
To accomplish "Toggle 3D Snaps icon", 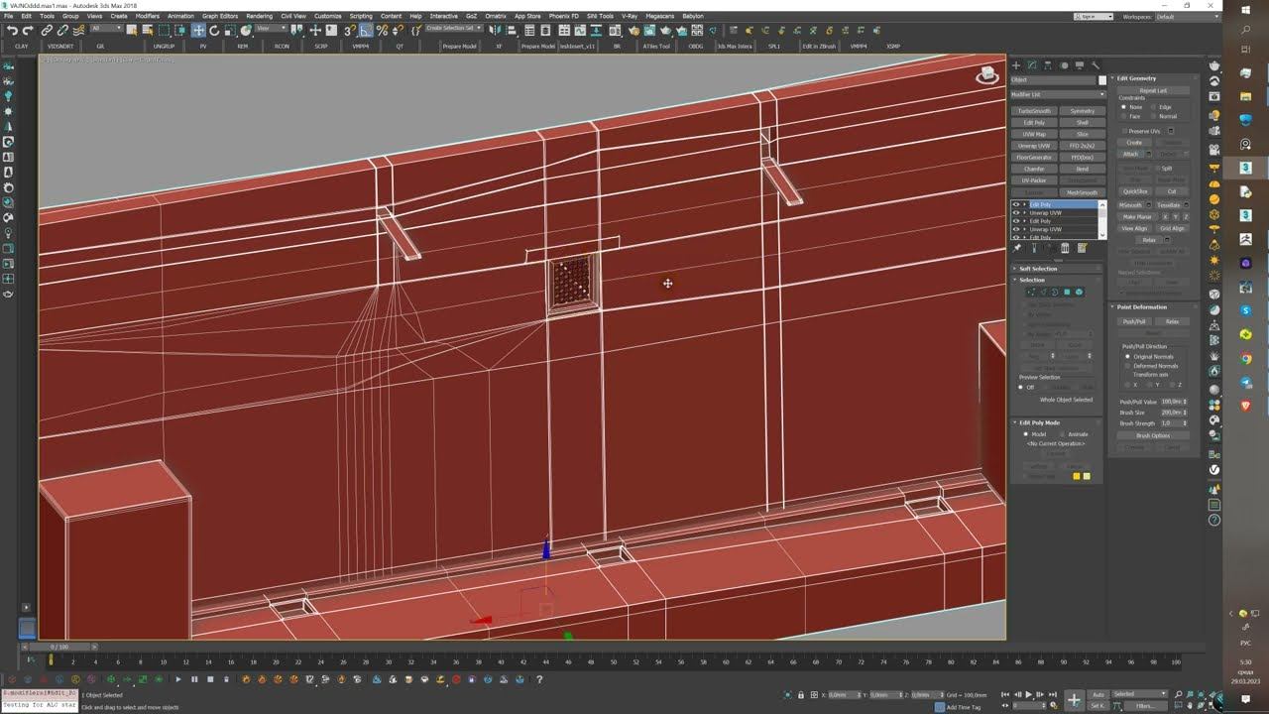I will point(350,31).
